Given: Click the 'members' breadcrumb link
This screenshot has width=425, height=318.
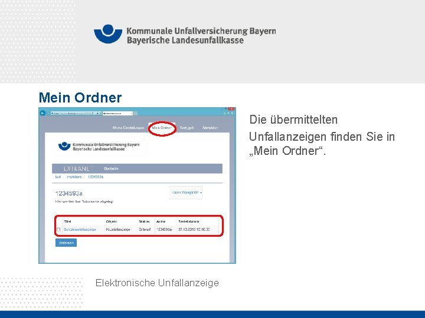Looking at the screenshot, I should pyautogui.click(x=74, y=177).
